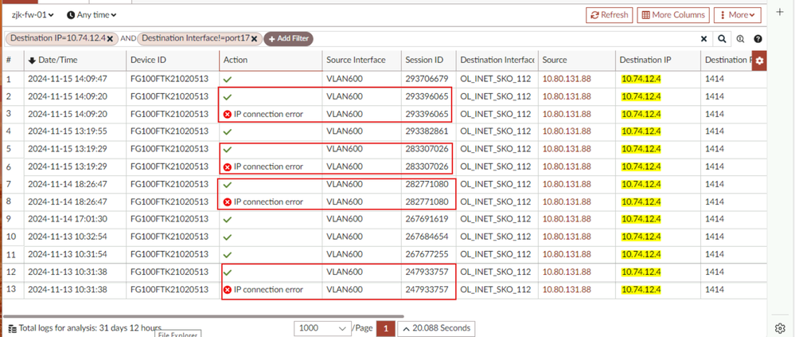Viewport: 795px width, 337px height.
Task: Click the horizontal scrollbar under the table
Action: [x=203, y=316]
